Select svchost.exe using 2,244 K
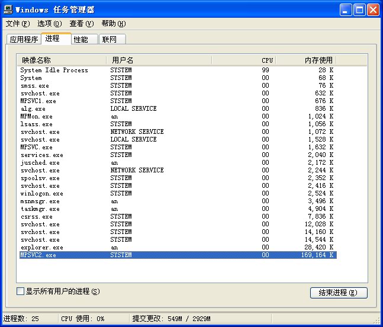This screenshot has height=327, width=383. [x=178, y=171]
